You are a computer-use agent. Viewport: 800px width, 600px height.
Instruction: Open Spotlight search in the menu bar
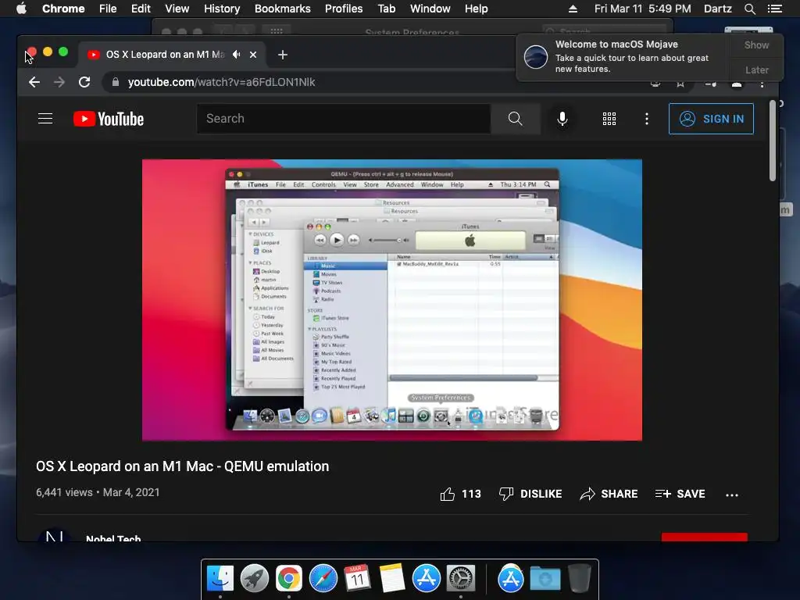pyautogui.click(x=750, y=9)
